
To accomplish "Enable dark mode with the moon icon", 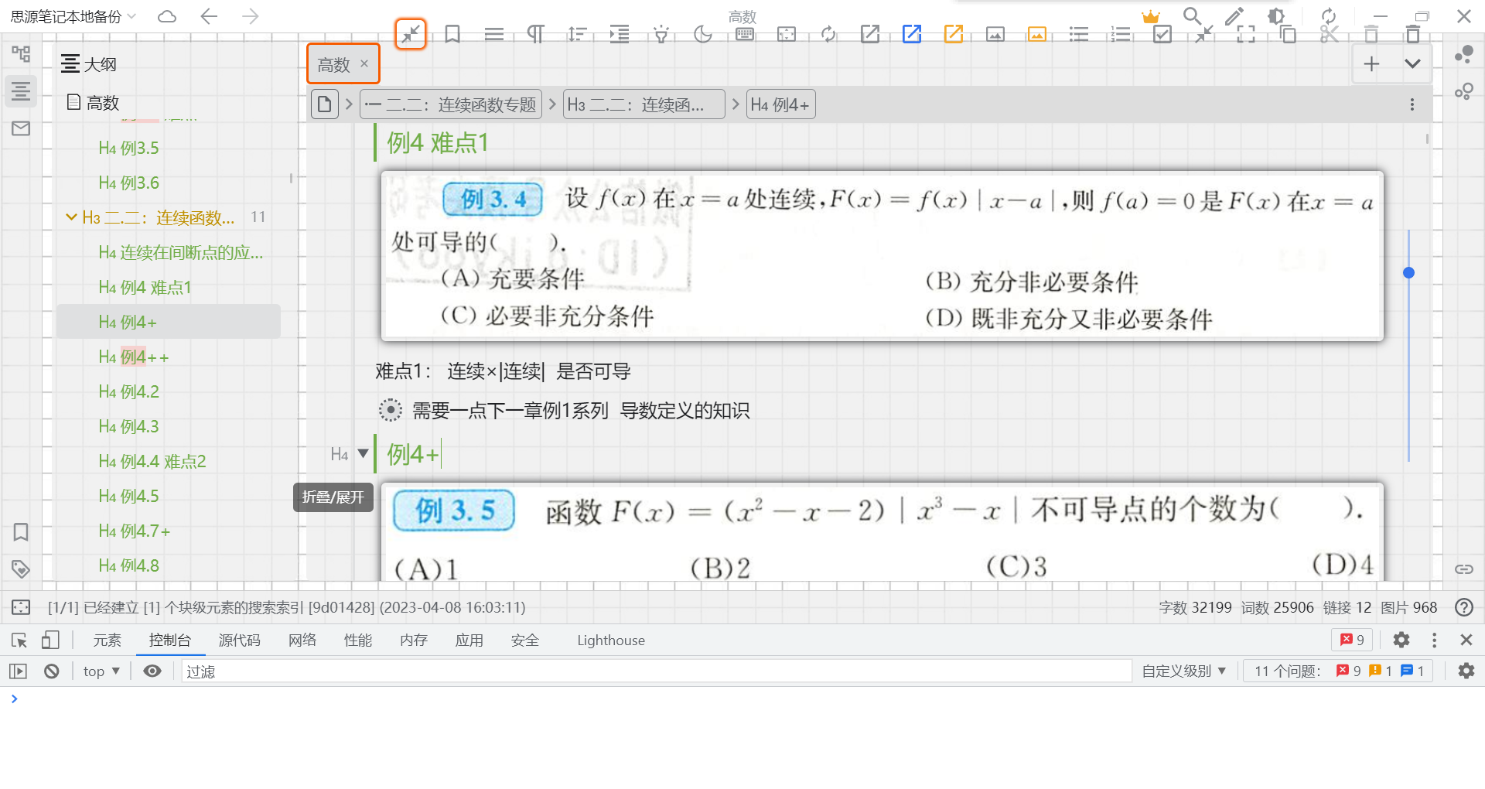I will click(x=703, y=34).
